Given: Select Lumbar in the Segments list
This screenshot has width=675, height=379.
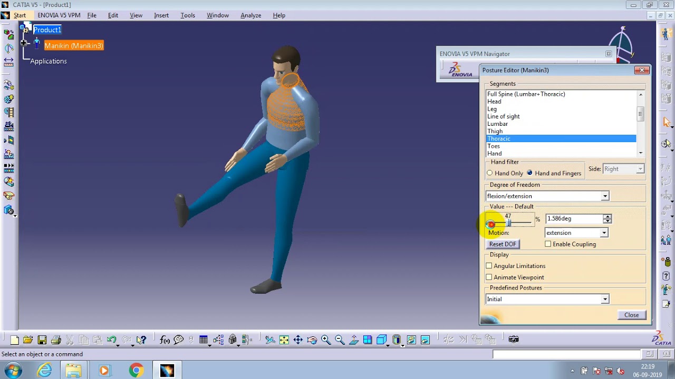Looking at the screenshot, I should tap(497, 124).
